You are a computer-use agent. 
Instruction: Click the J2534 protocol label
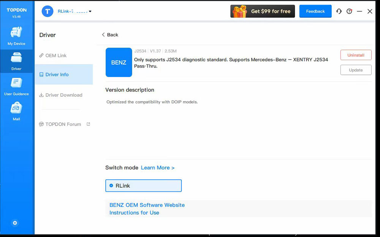(140, 51)
